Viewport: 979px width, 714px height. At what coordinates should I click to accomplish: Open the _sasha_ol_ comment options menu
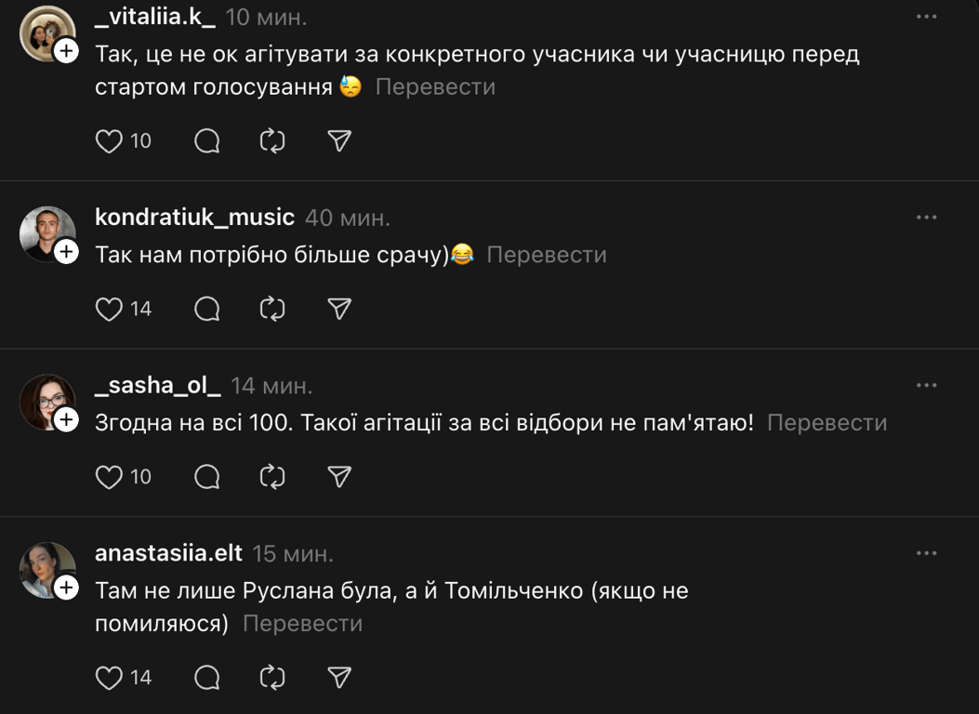point(926,385)
